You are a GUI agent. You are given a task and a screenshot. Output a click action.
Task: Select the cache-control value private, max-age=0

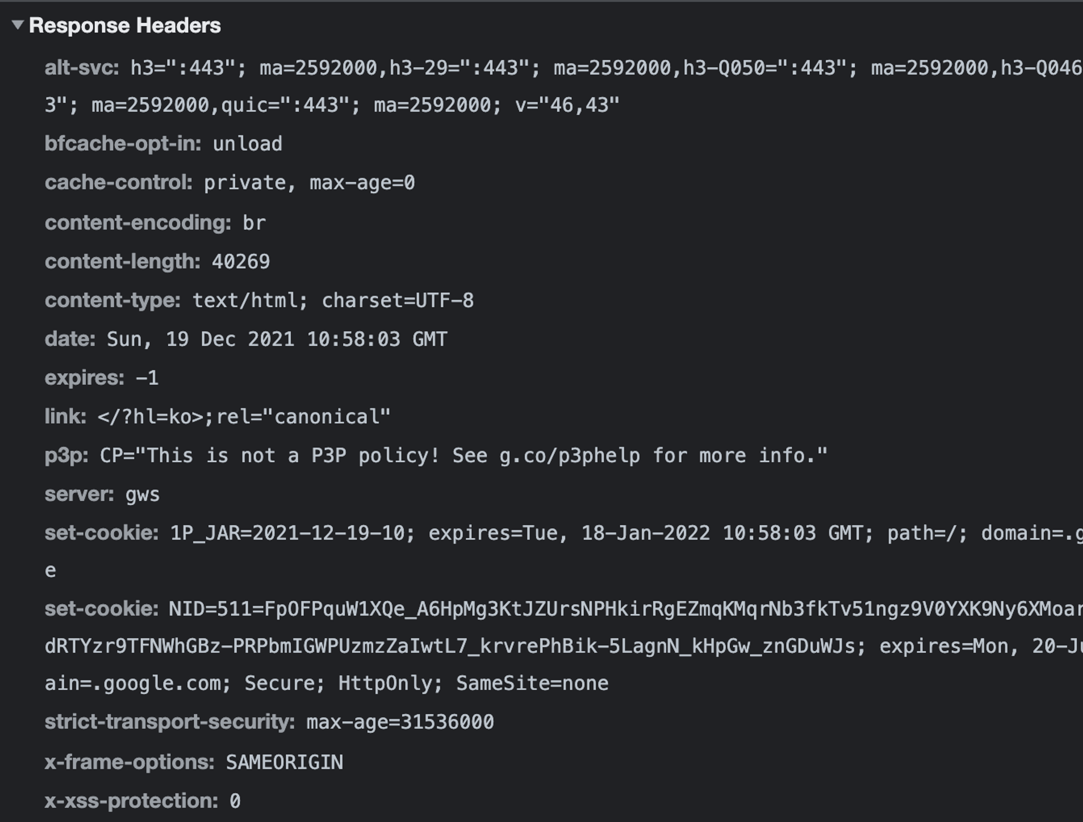309,184
